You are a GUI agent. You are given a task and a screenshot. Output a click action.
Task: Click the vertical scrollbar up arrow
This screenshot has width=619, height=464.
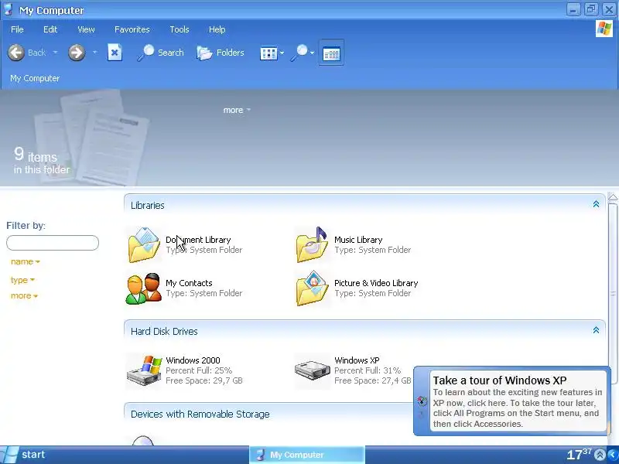[613, 197]
